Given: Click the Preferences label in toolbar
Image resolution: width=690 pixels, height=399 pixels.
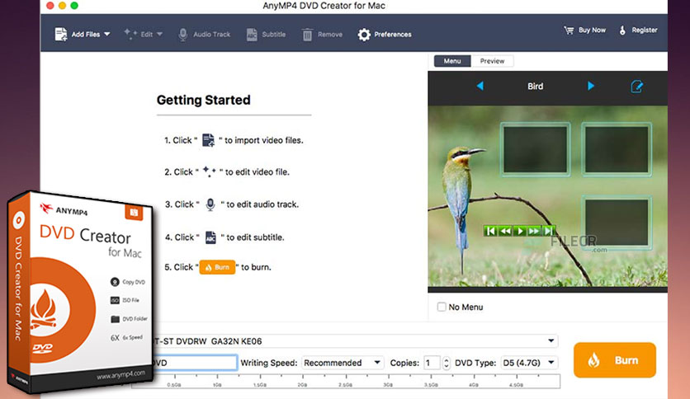Looking at the screenshot, I should pos(393,35).
